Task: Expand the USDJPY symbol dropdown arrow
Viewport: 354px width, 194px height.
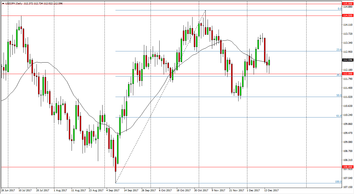Action: (3, 3)
